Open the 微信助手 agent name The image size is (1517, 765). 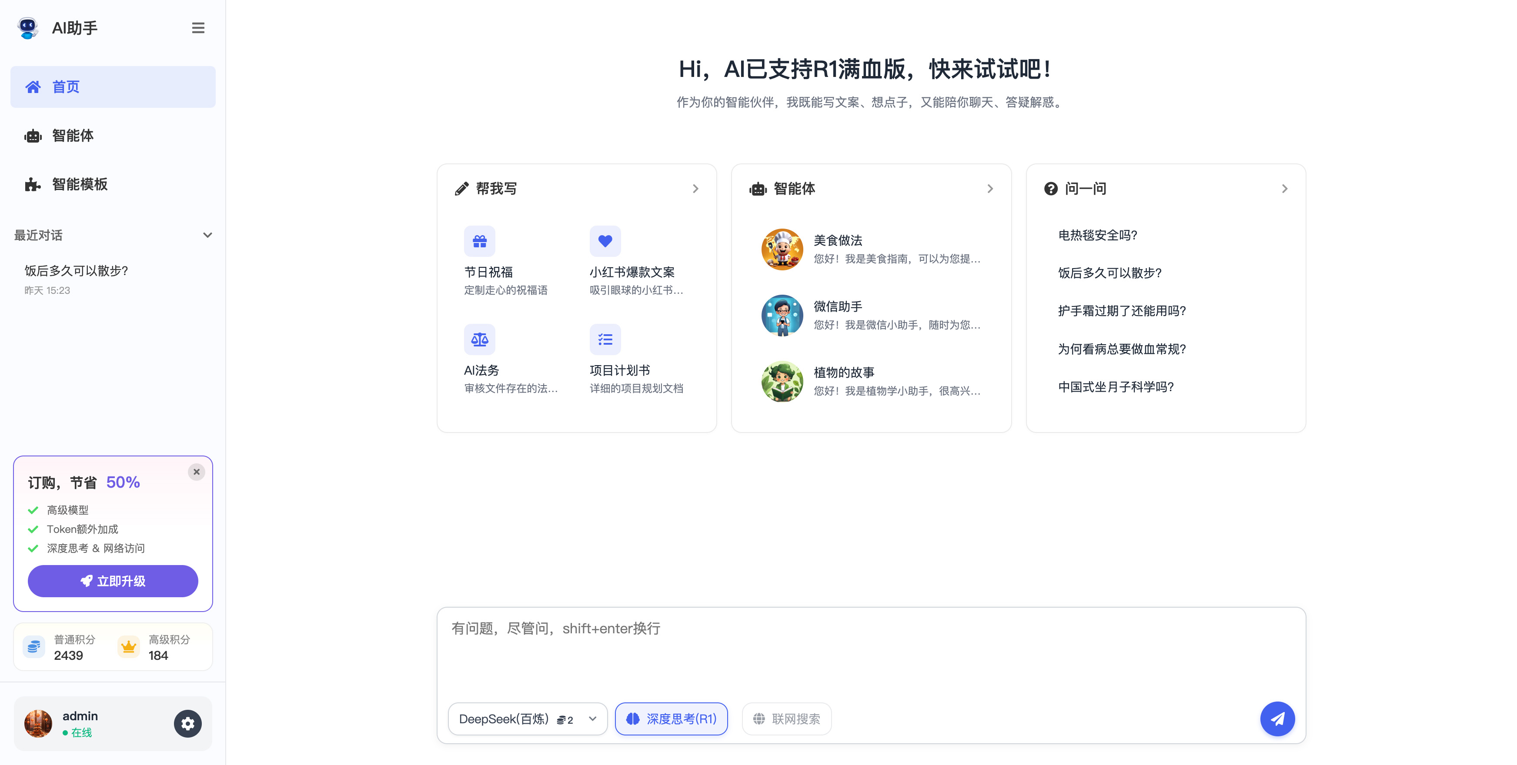(x=837, y=306)
